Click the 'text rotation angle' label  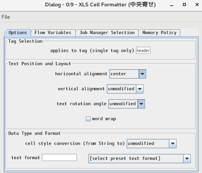[x=82, y=104]
